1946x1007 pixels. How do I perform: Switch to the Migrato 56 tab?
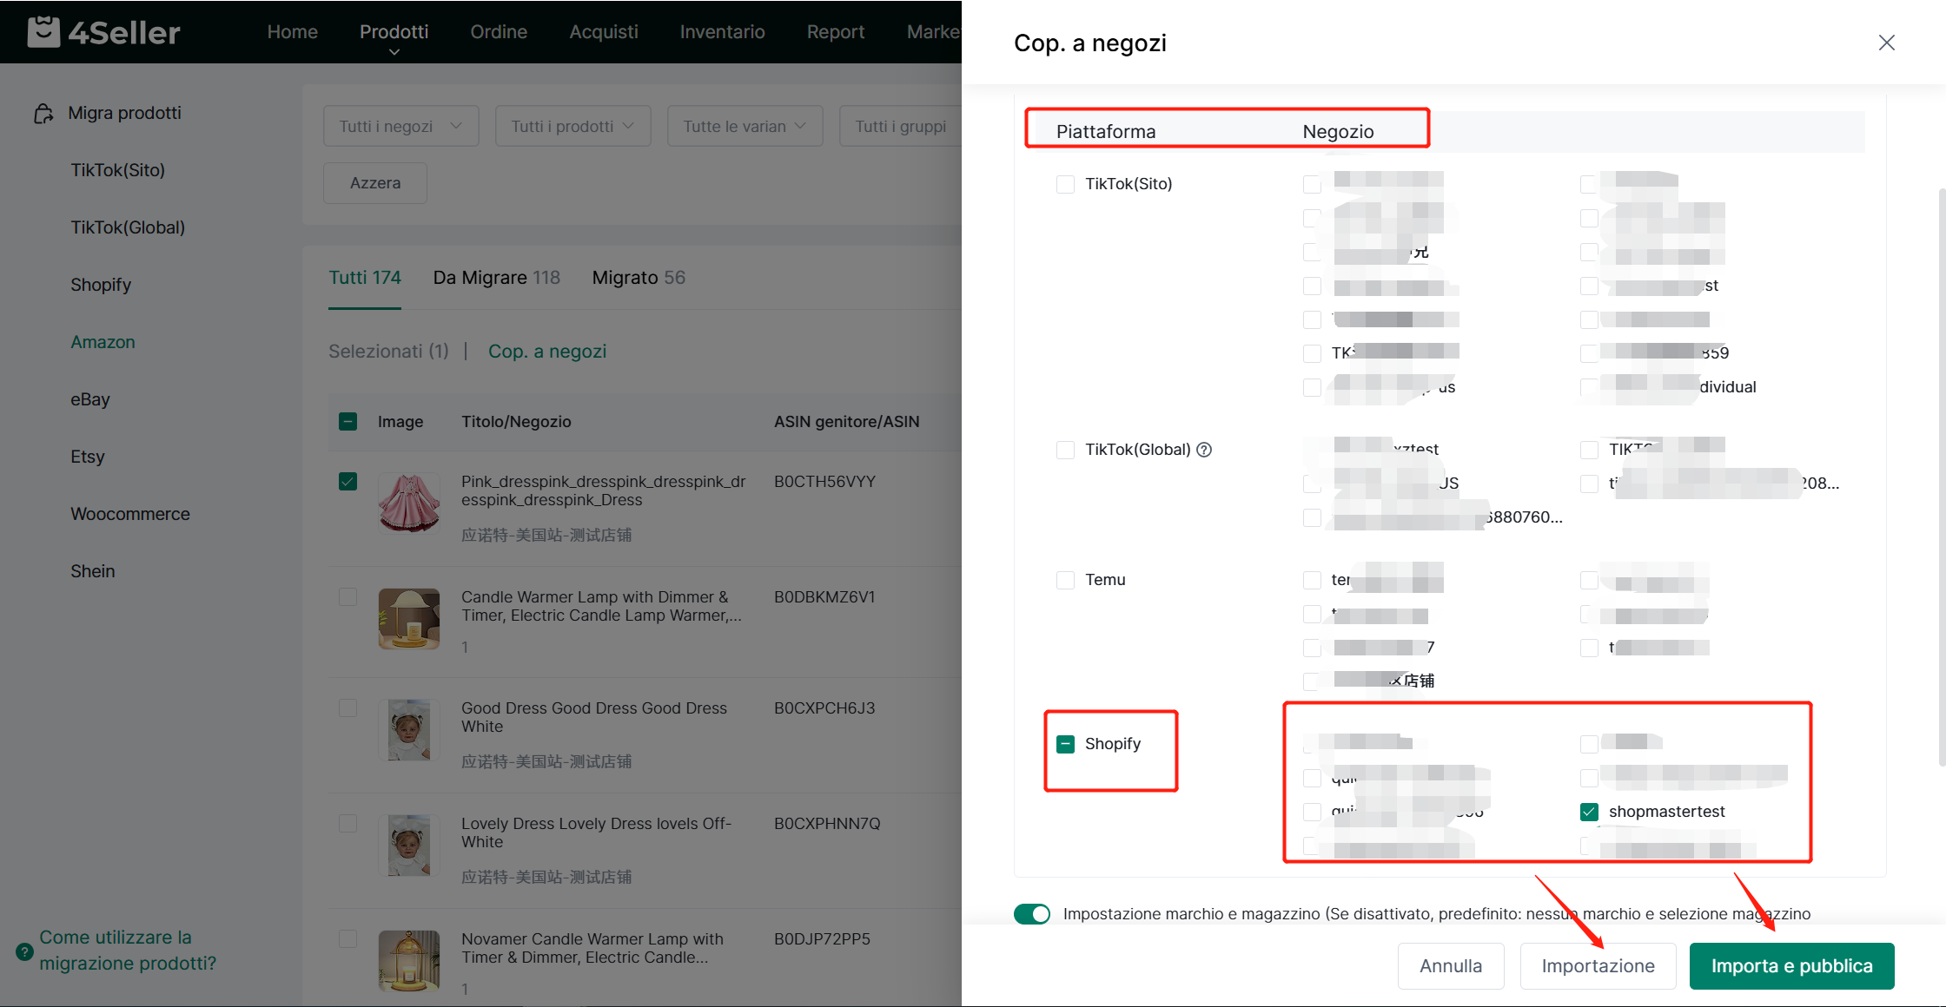click(639, 278)
